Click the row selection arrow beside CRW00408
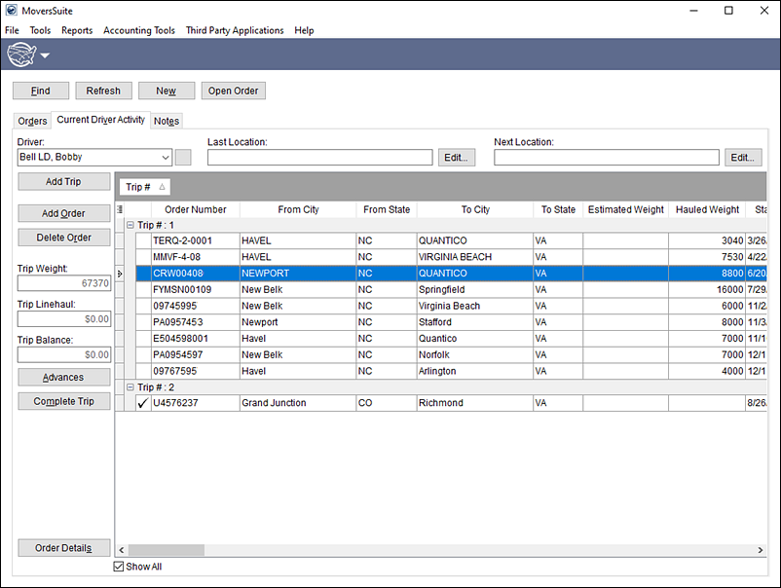The width and height of the screenshot is (781, 588). (120, 274)
